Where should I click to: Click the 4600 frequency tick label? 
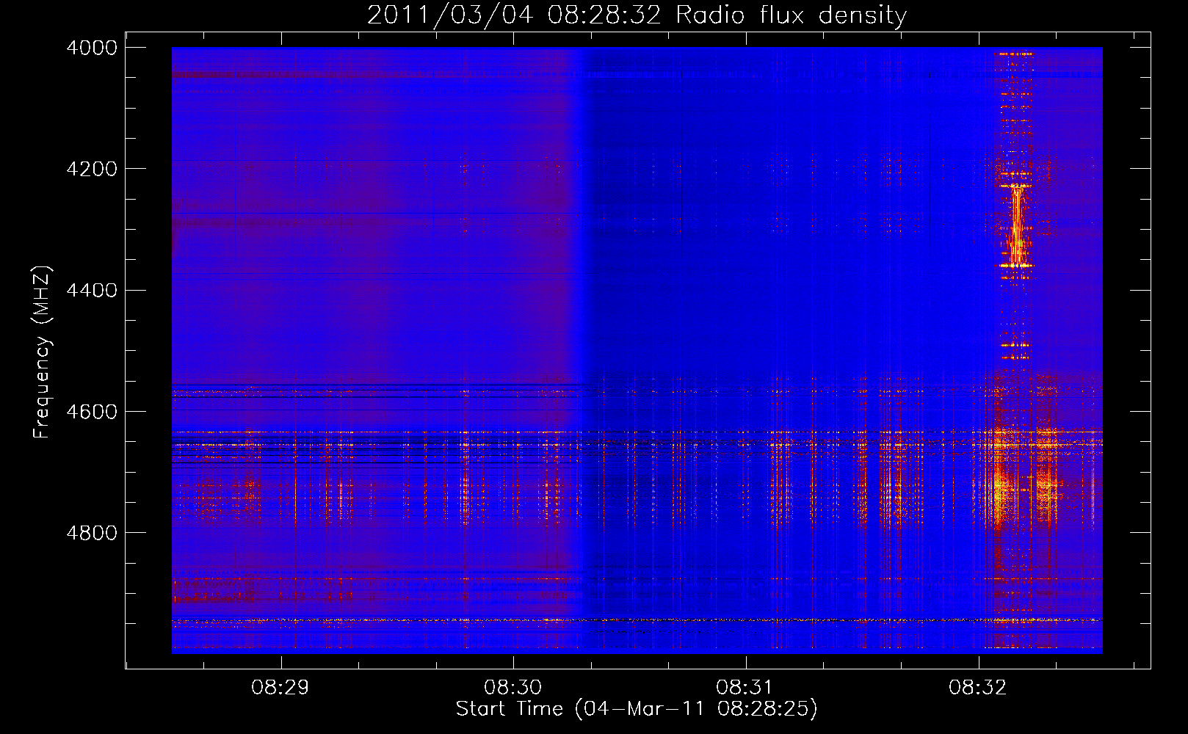92,412
